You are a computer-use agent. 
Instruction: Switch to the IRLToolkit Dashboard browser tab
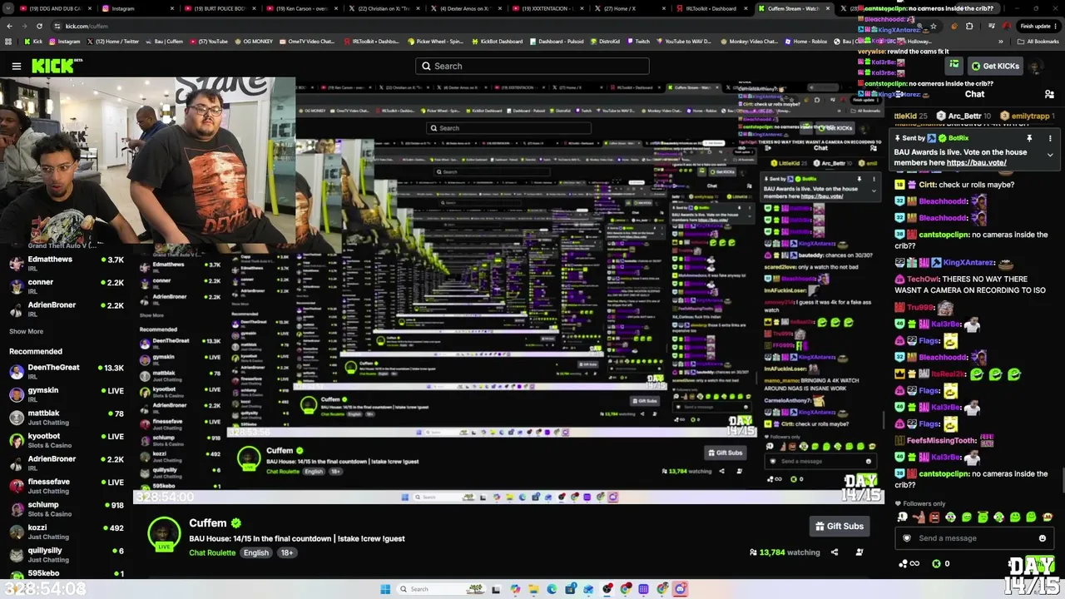pyautogui.click(x=711, y=8)
